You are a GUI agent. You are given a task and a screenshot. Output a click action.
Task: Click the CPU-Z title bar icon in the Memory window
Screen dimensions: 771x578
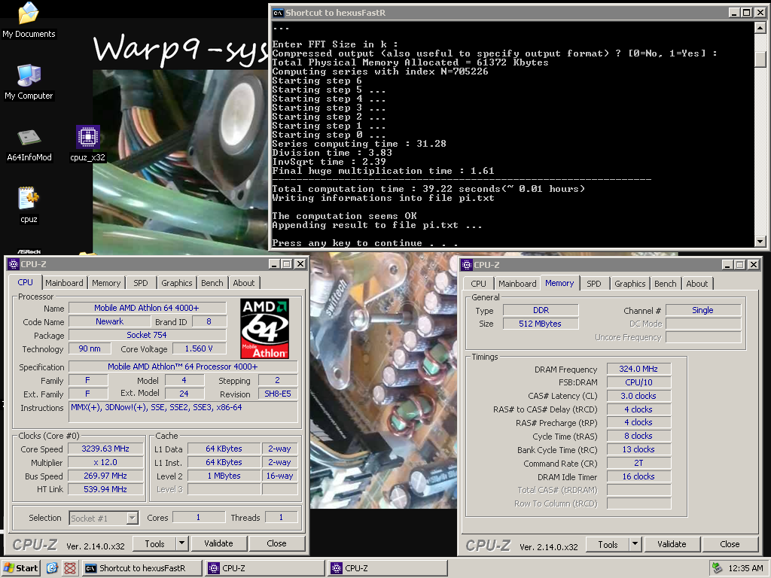pyautogui.click(x=467, y=265)
